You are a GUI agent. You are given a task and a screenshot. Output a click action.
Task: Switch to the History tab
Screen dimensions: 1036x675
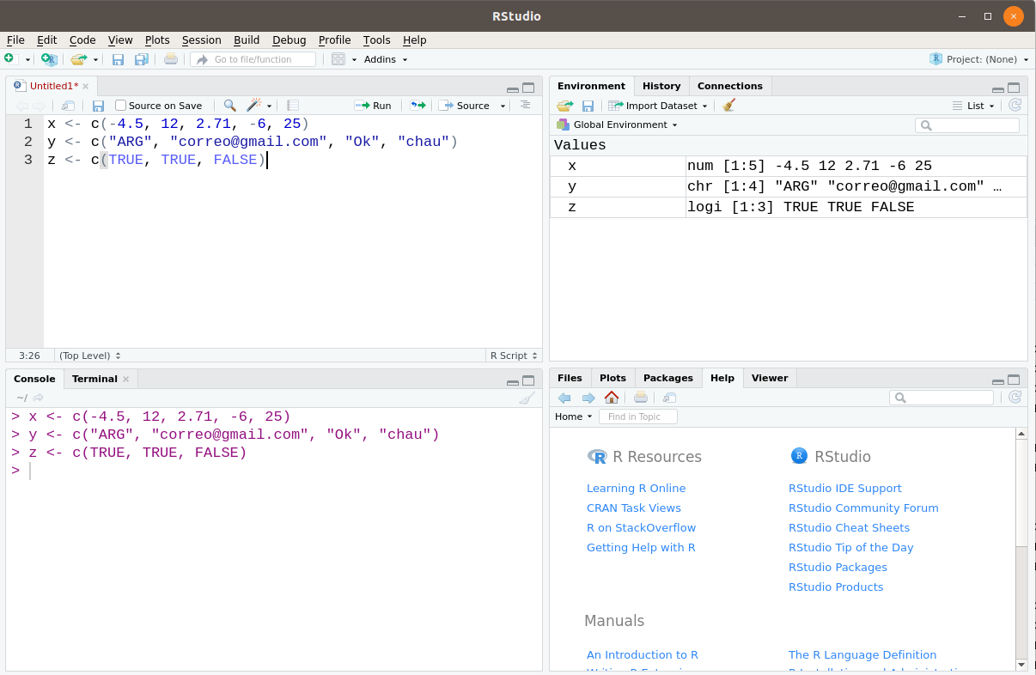click(x=661, y=86)
